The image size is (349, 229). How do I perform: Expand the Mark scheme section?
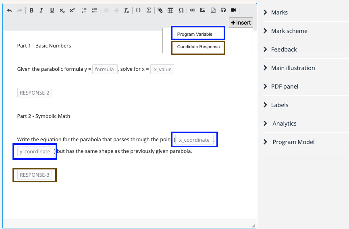tap(289, 31)
